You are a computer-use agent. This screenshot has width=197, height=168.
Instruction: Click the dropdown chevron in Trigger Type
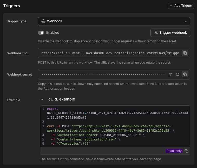tap(186, 21)
